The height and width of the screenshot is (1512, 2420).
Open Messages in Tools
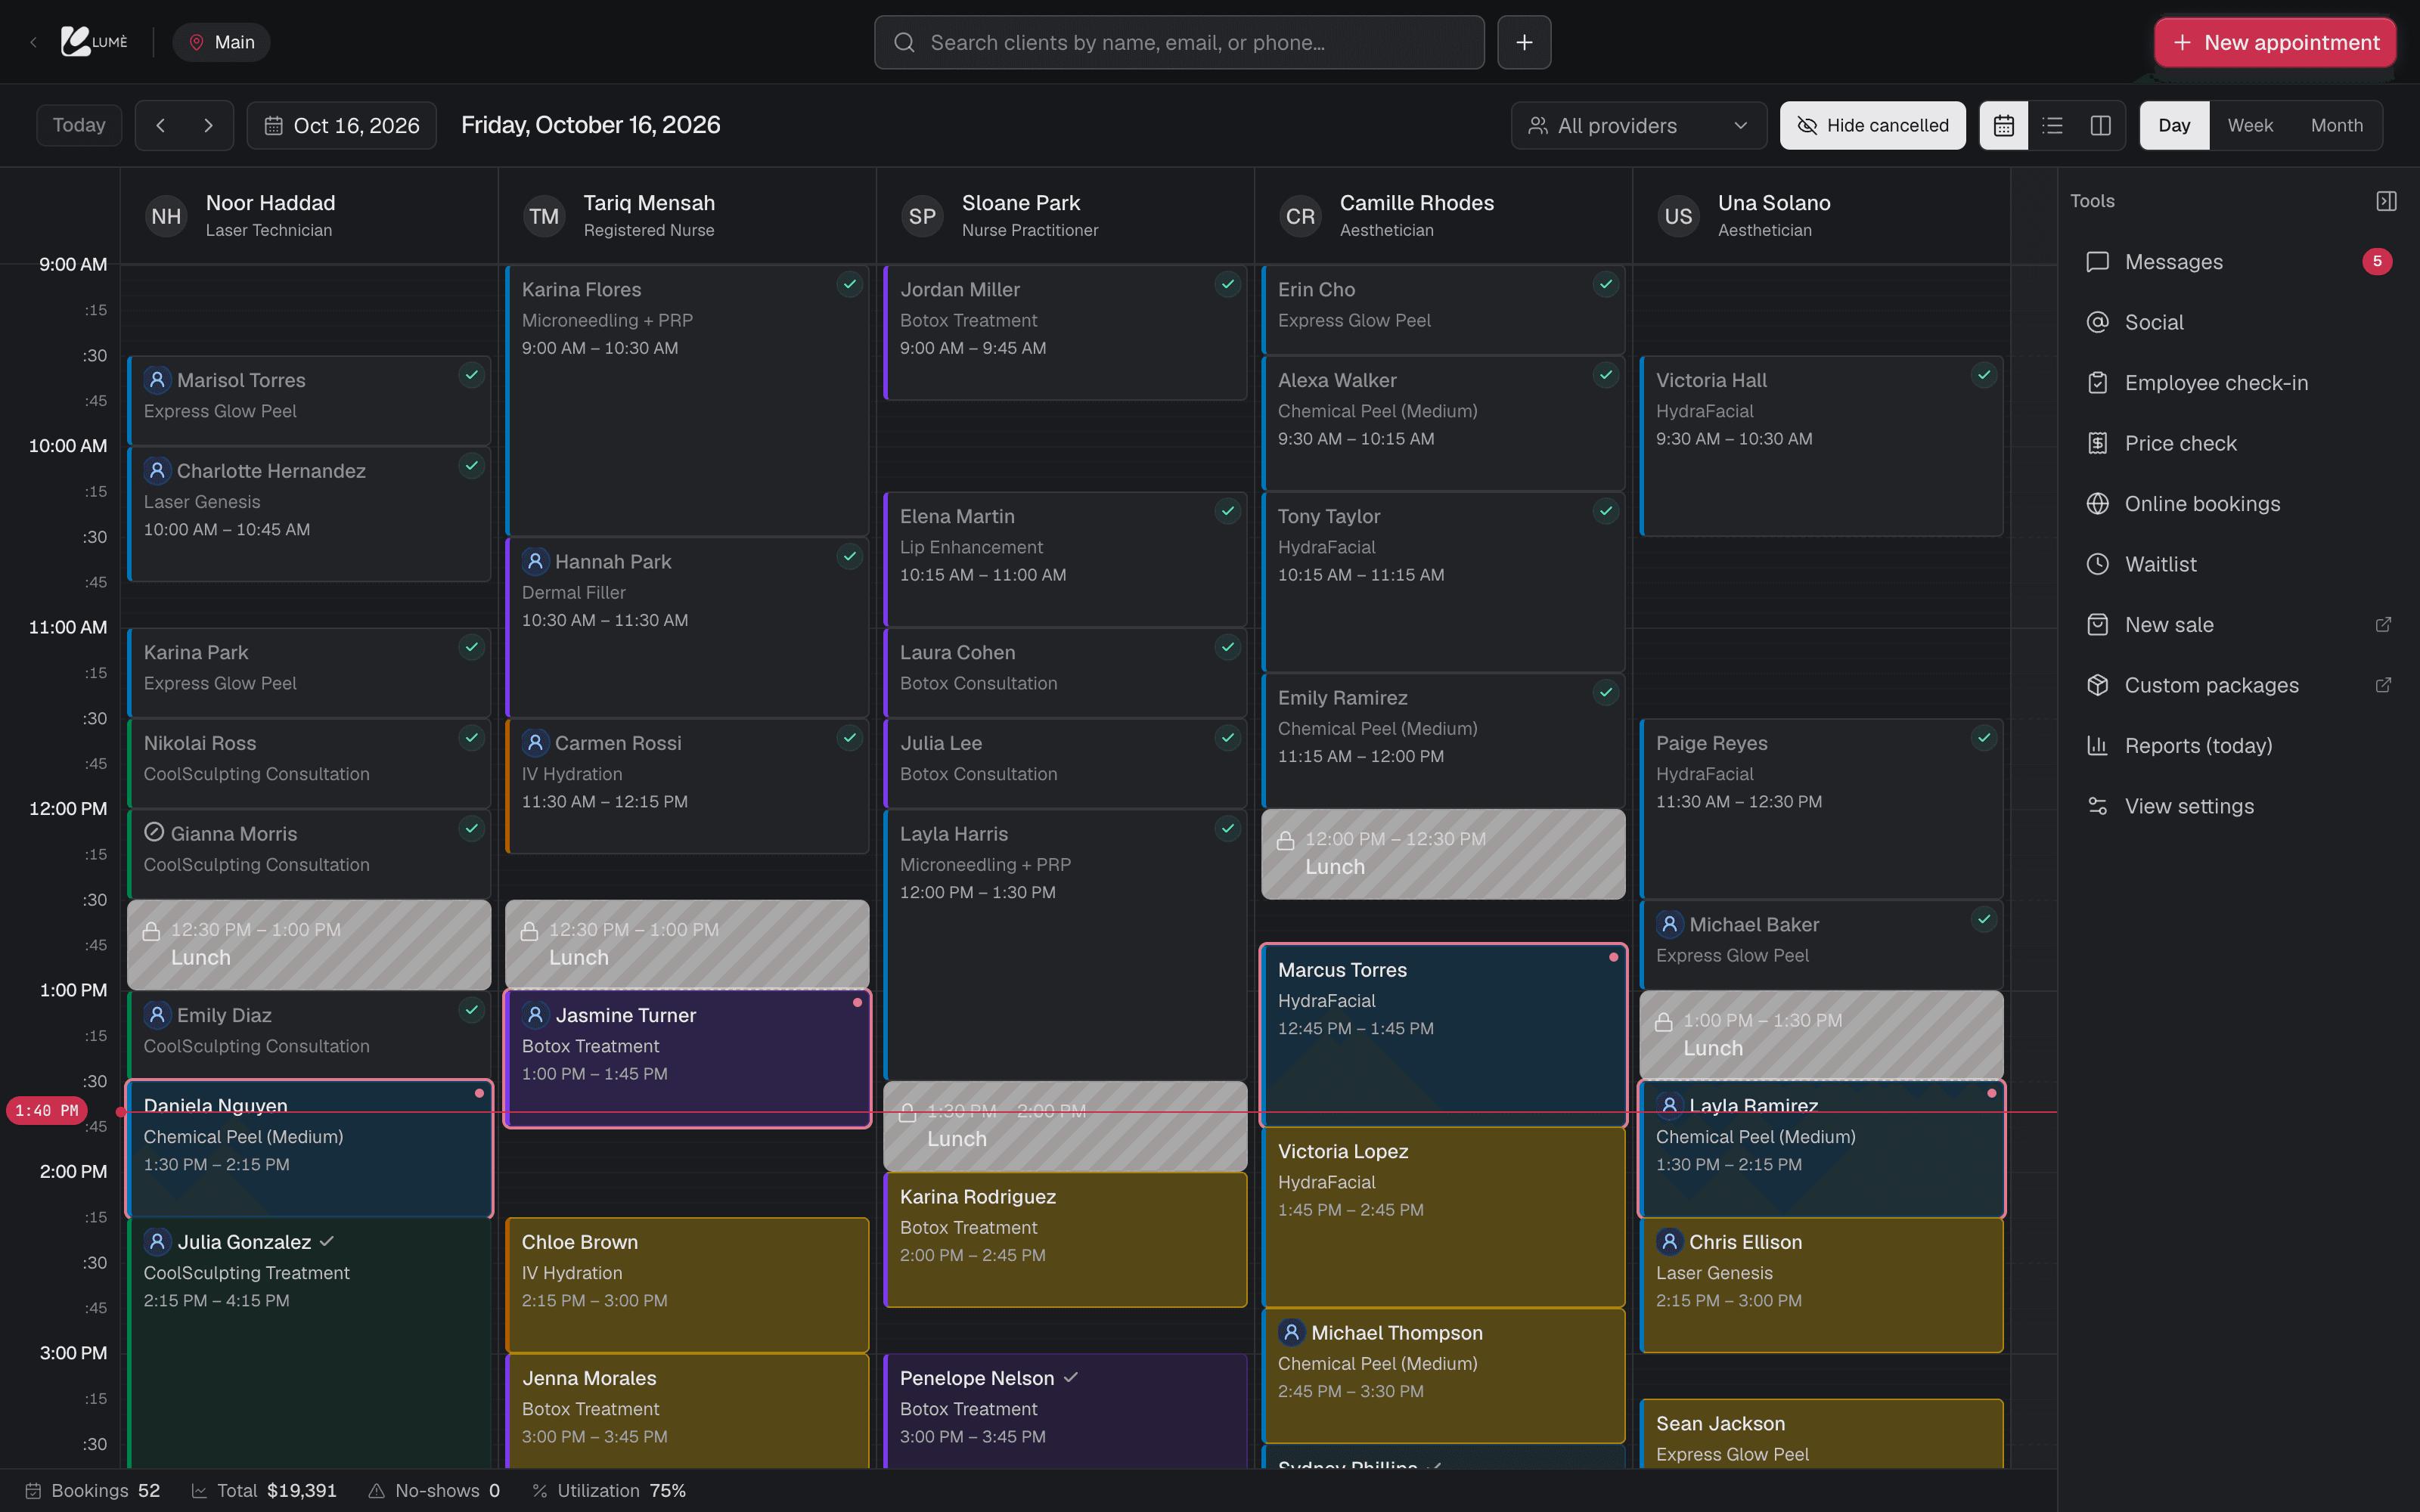pyautogui.click(x=2238, y=262)
